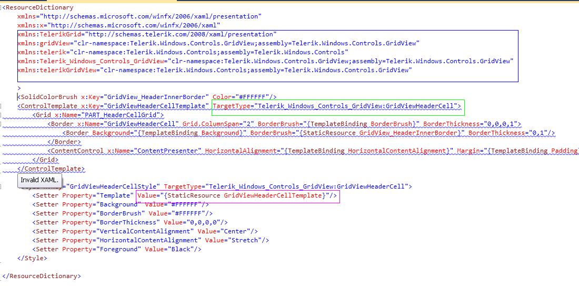Click the VerticalContentAlignment setter Value="Center"
The height and width of the screenshot is (286, 579).
click(224, 231)
